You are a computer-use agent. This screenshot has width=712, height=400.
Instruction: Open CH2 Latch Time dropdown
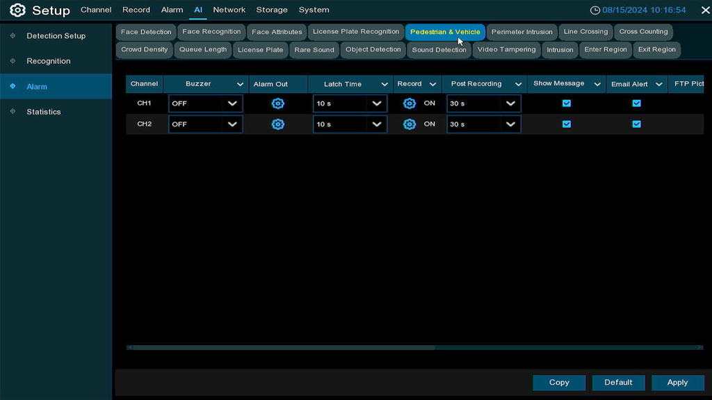[x=377, y=124]
